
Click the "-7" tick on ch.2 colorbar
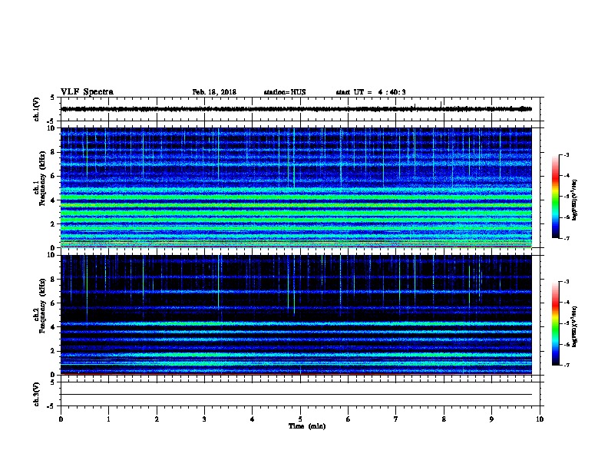point(566,365)
